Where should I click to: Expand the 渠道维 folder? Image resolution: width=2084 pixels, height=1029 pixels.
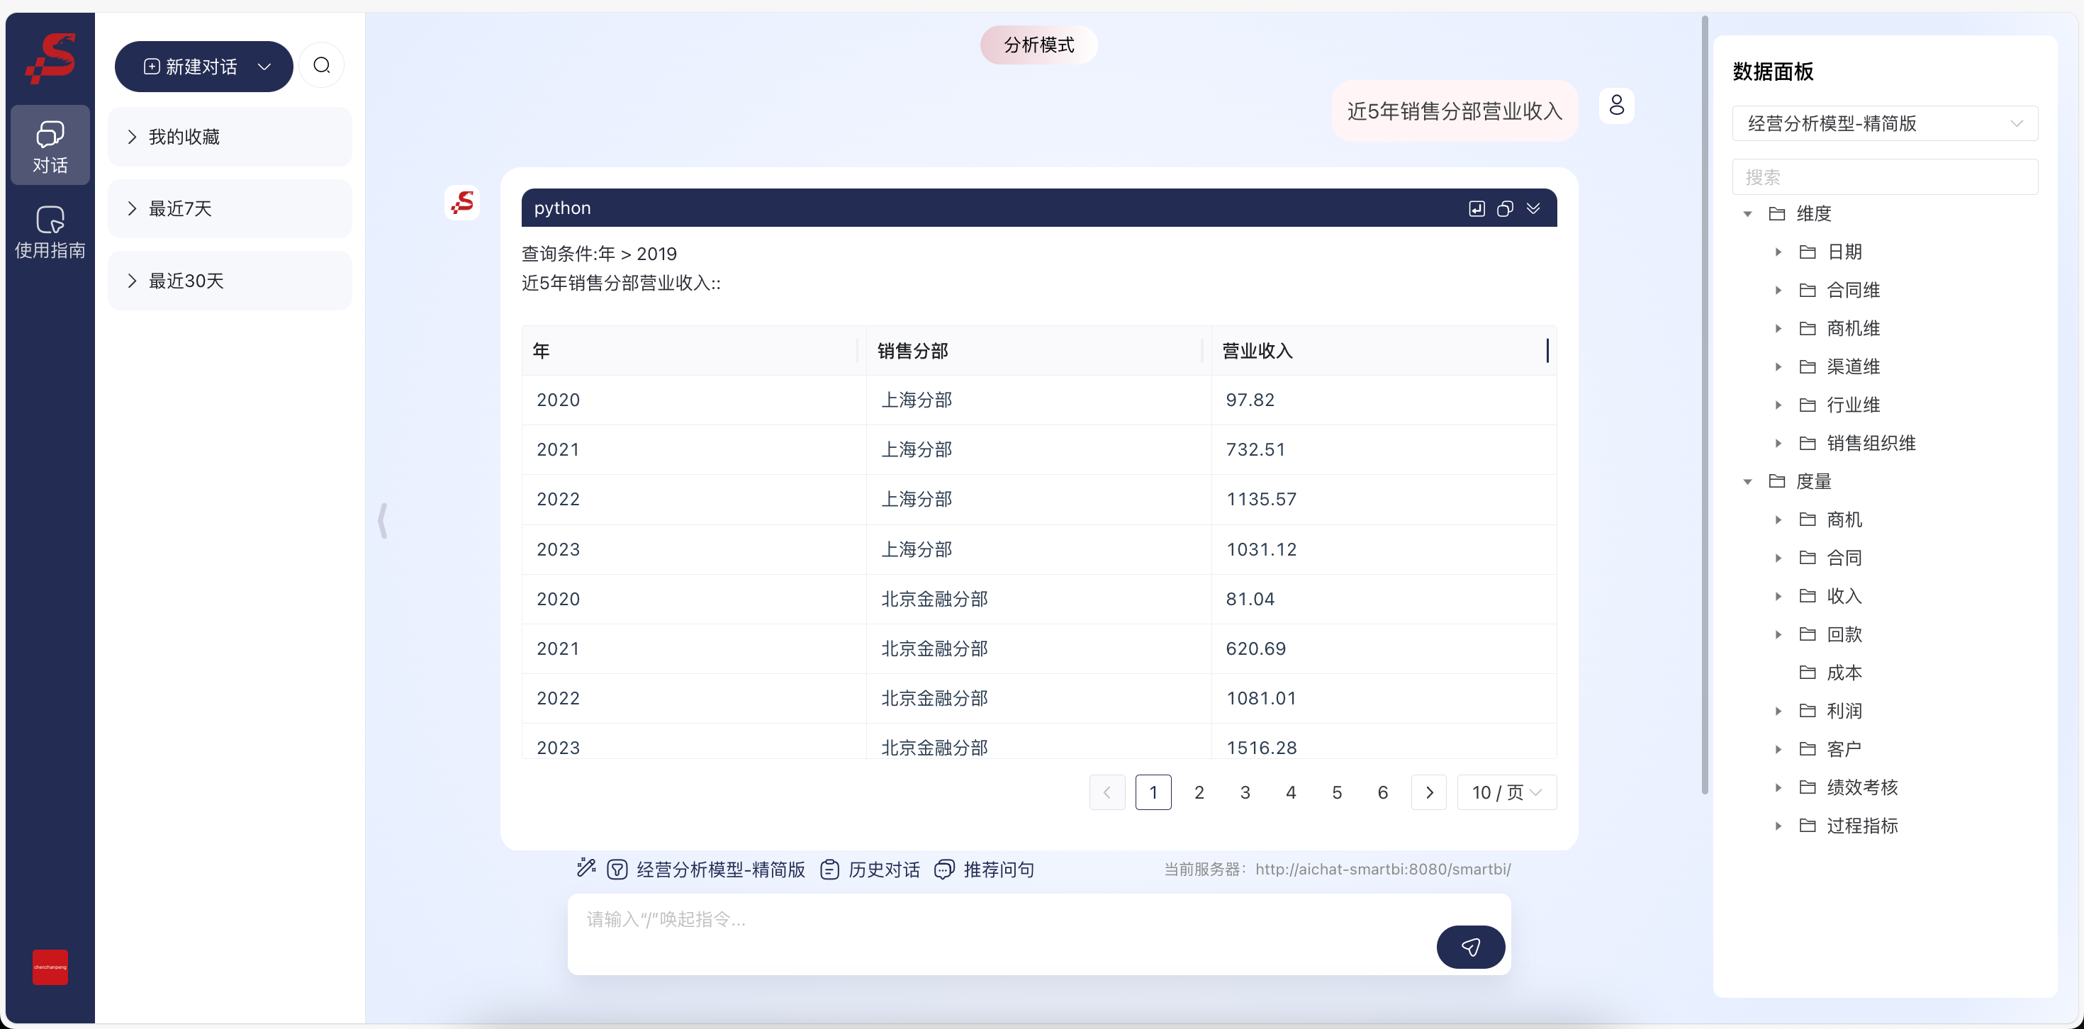(x=1778, y=366)
